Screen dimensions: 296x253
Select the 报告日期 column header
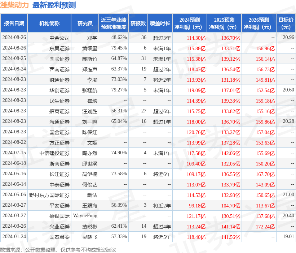pyautogui.click(x=14, y=23)
